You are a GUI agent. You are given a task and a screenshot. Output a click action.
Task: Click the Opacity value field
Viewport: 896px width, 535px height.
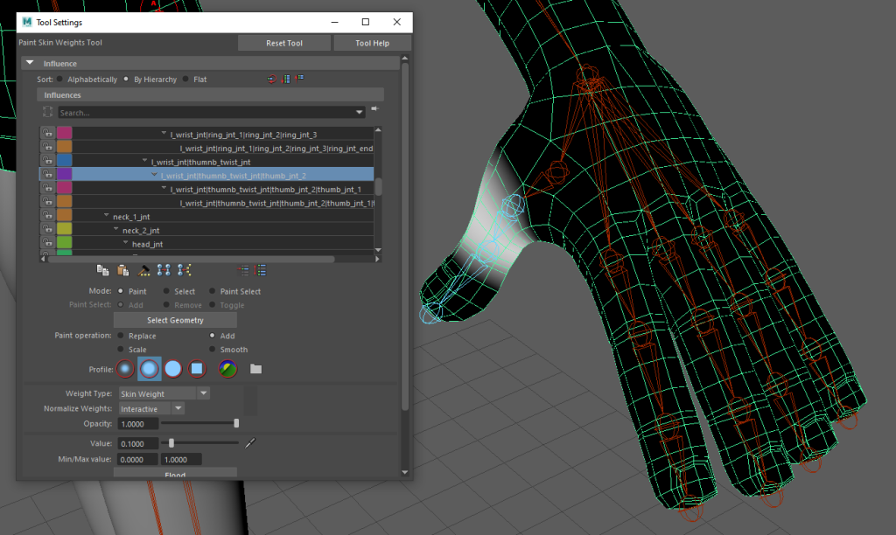[137, 424]
